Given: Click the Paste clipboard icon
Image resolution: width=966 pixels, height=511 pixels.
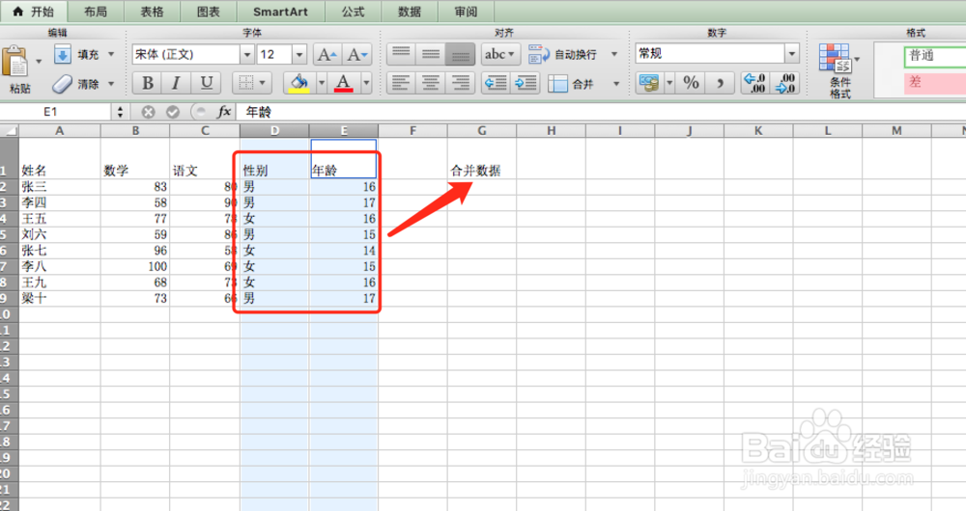Looking at the screenshot, I should 14,62.
